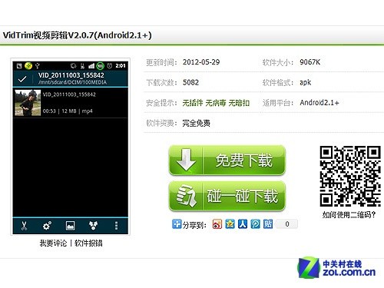Share to Sina Weibo icon

pyautogui.click(x=217, y=224)
